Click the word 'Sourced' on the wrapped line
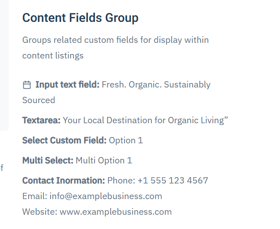The image size is (280, 229). [39, 100]
